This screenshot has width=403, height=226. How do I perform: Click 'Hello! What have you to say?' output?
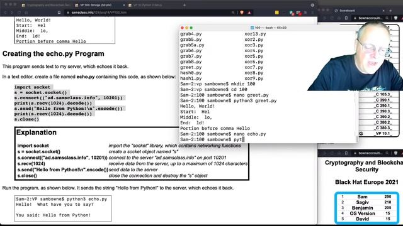[55, 205]
